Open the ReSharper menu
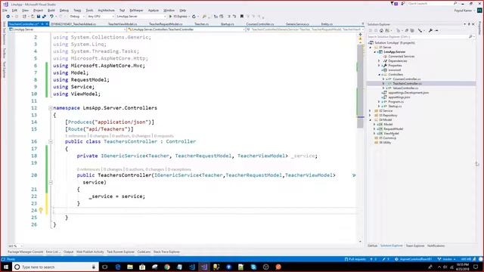 136,11
